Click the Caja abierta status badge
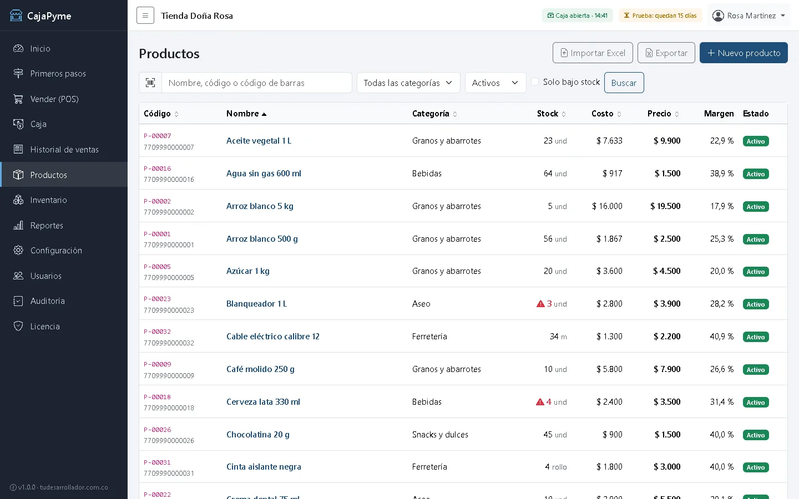Screen dimensions: 799x499 pos(577,16)
